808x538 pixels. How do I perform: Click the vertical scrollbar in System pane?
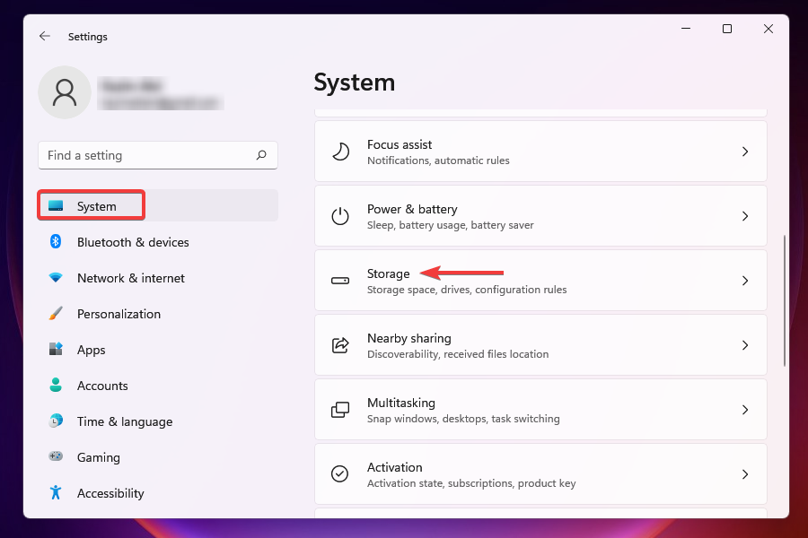click(785, 300)
